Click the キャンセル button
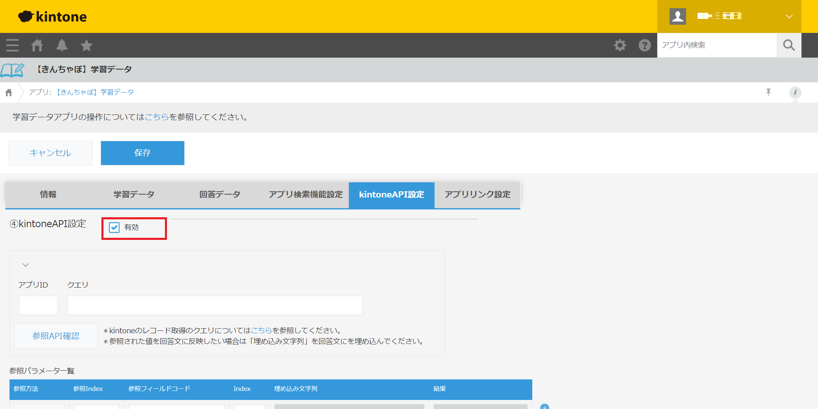 pos(50,153)
